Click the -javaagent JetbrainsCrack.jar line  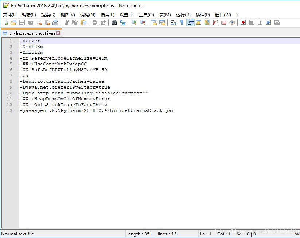pos(97,110)
